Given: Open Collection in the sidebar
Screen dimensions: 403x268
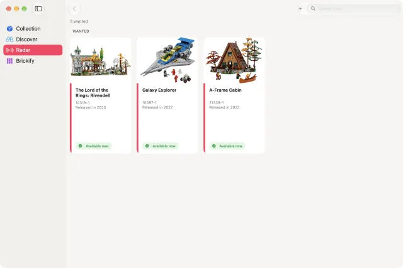Looking at the screenshot, I should point(33,29).
